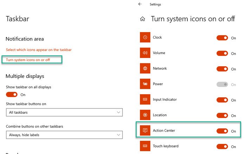Toggle Show taskbar on all displays
This screenshot has height=154, width=246.
[12, 94]
